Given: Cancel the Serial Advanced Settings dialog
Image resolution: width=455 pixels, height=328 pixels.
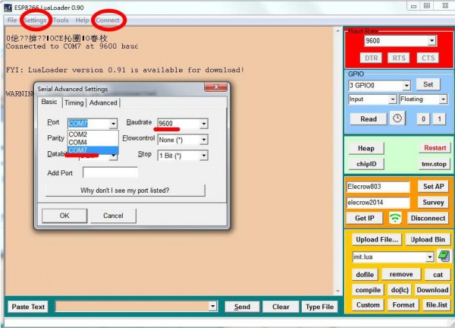Looking at the screenshot, I should [113, 216].
